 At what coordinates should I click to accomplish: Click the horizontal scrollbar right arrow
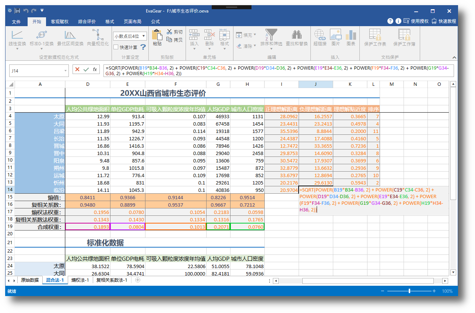445,281
